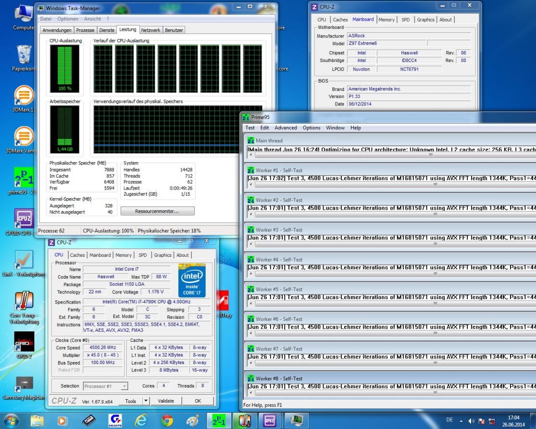Switch to the Netzwerk tab
This screenshot has width=536, height=429.
150,30
